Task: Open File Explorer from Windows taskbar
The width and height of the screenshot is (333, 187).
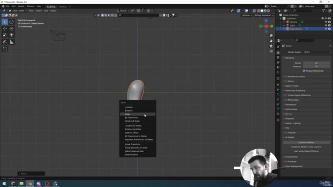Action: [21, 183]
